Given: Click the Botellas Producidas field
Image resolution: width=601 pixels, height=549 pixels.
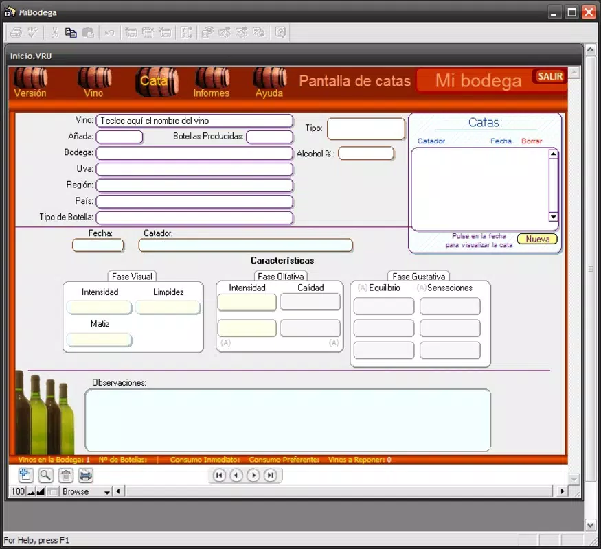Looking at the screenshot, I should pyautogui.click(x=270, y=137).
